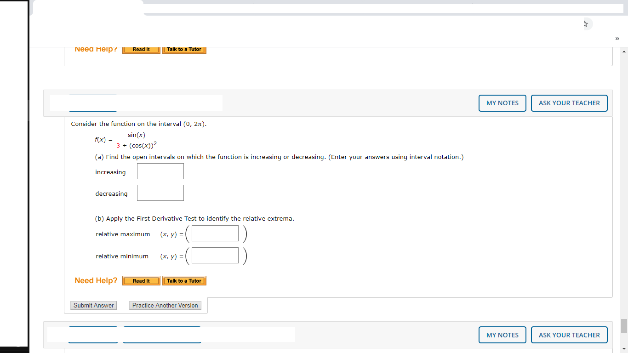Click Practice Another Version
The height and width of the screenshot is (353, 628).
(x=165, y=305)
